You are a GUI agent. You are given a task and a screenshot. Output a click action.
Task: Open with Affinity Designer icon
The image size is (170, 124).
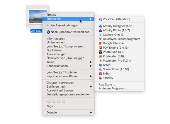coord(101,26)
